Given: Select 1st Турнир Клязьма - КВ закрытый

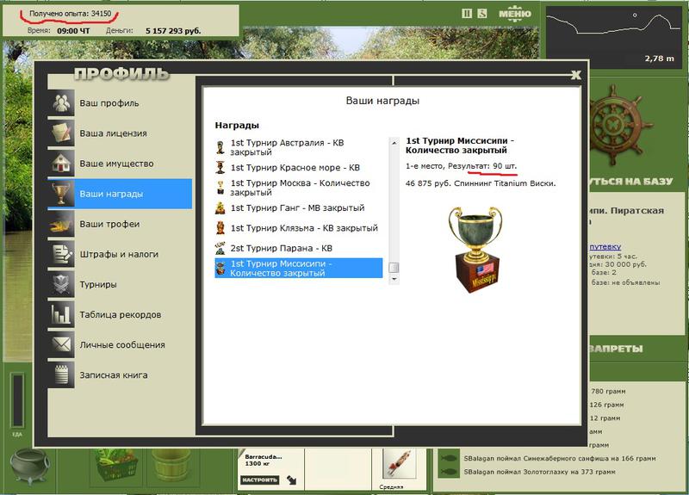Looking at the screenshot, I should (299, 228).
